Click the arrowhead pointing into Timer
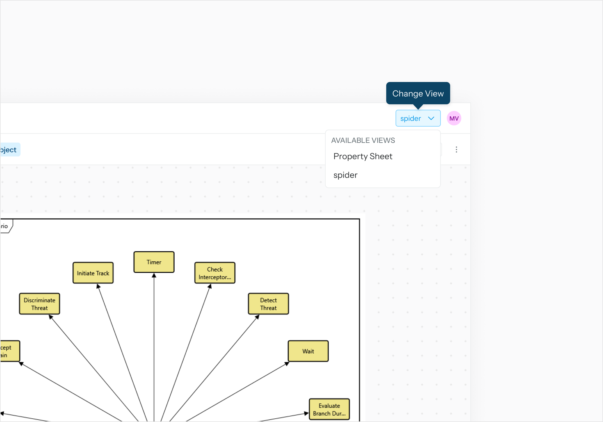The height and width of the screenshot is (422, 603). 154,276
